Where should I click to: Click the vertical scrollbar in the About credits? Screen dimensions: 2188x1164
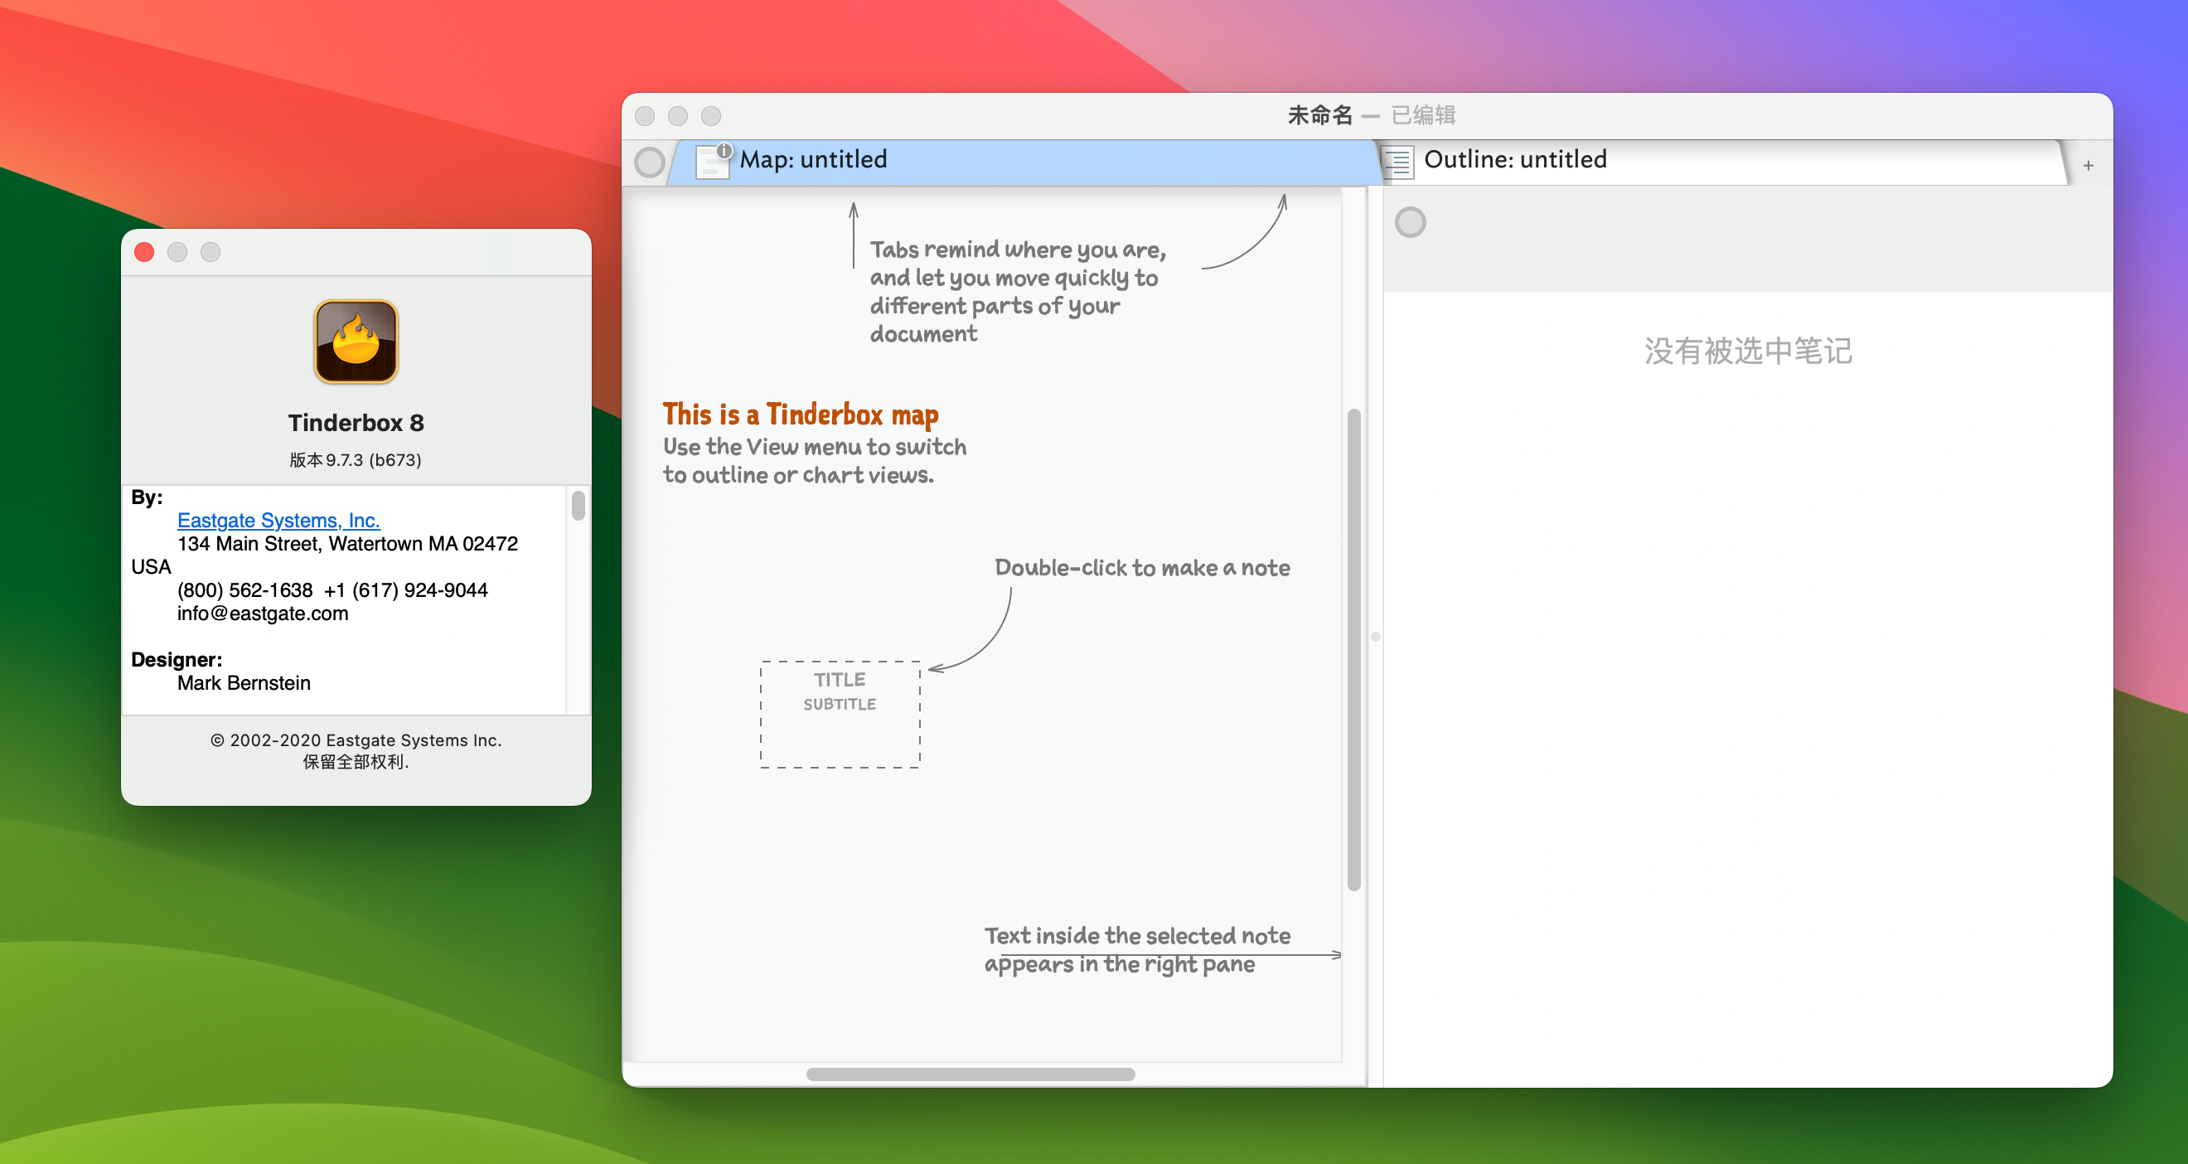point(578,505)
